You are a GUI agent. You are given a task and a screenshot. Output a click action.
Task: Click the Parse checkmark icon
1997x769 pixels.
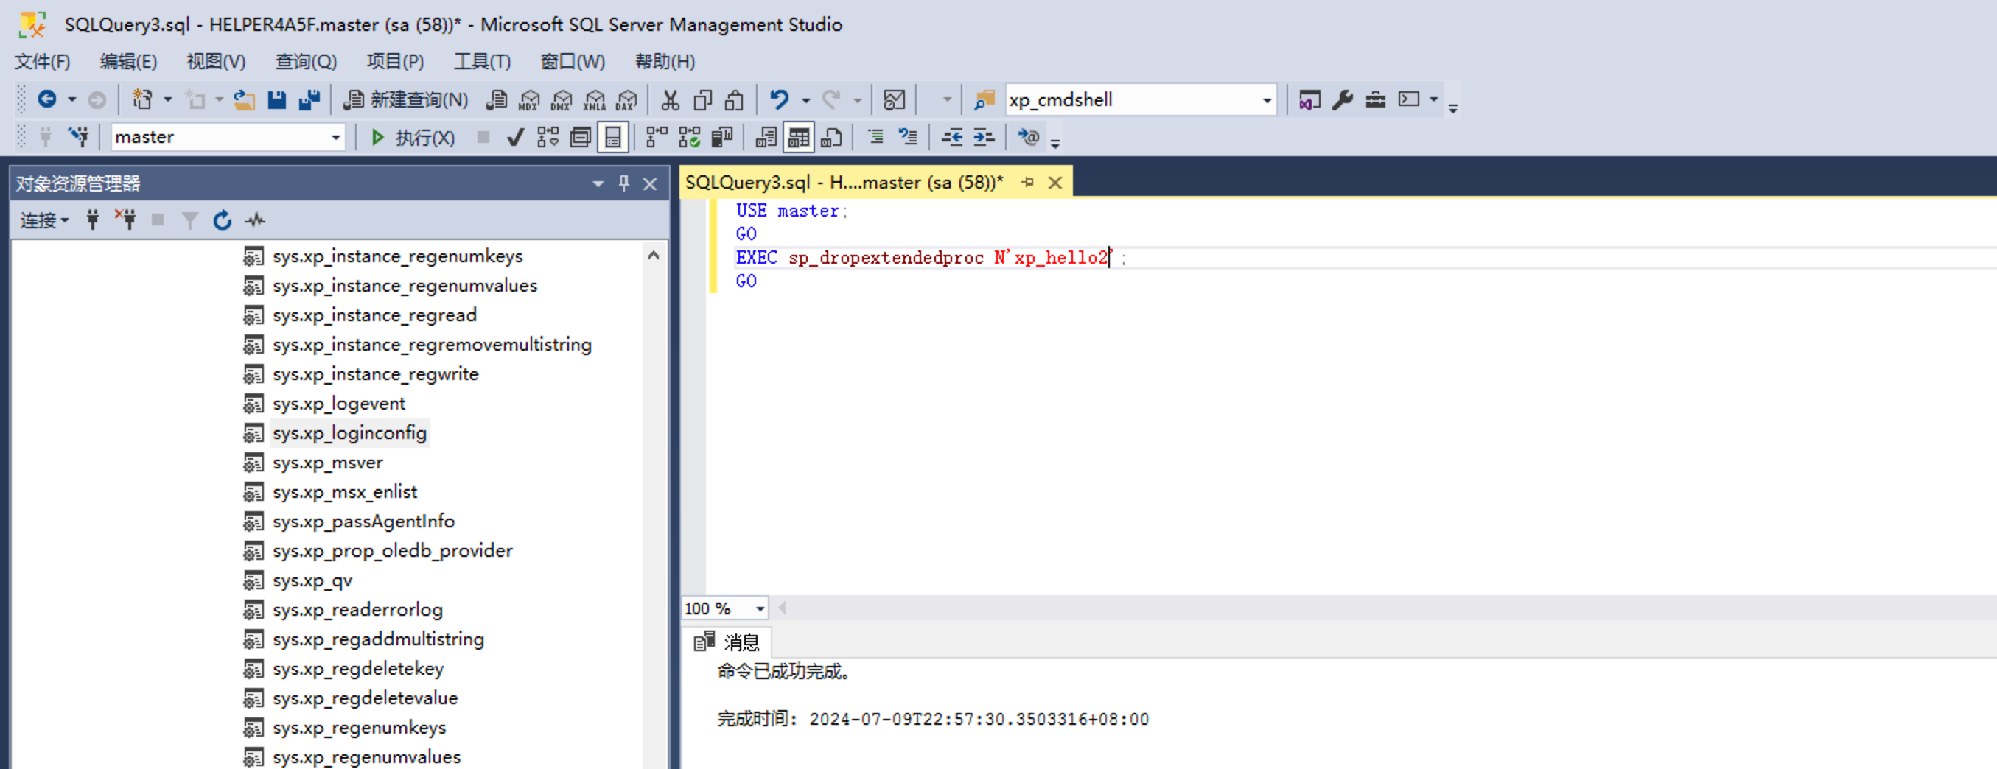tap(515, 138)
